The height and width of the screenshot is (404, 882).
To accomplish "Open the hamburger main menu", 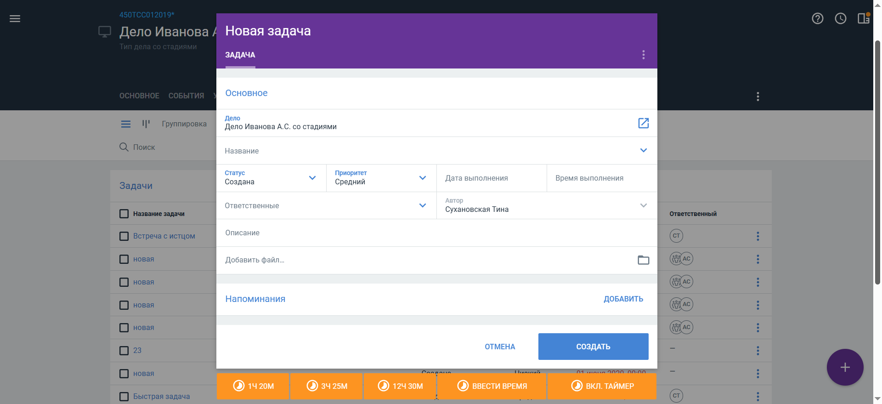I will click(x=15, y=19).
